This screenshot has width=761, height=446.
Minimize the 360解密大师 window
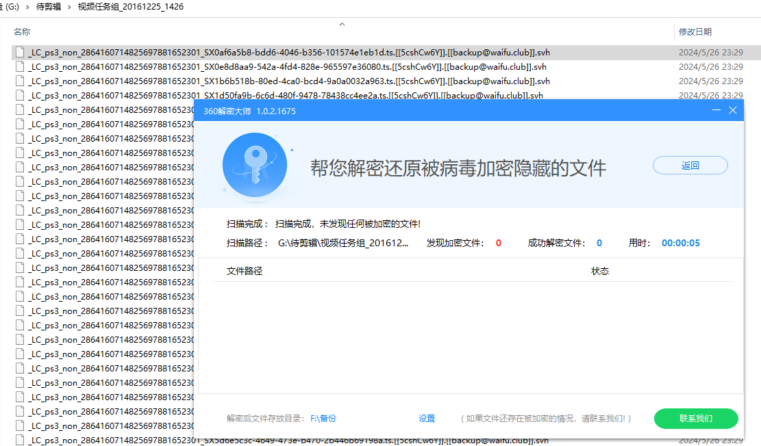point(716,110)
